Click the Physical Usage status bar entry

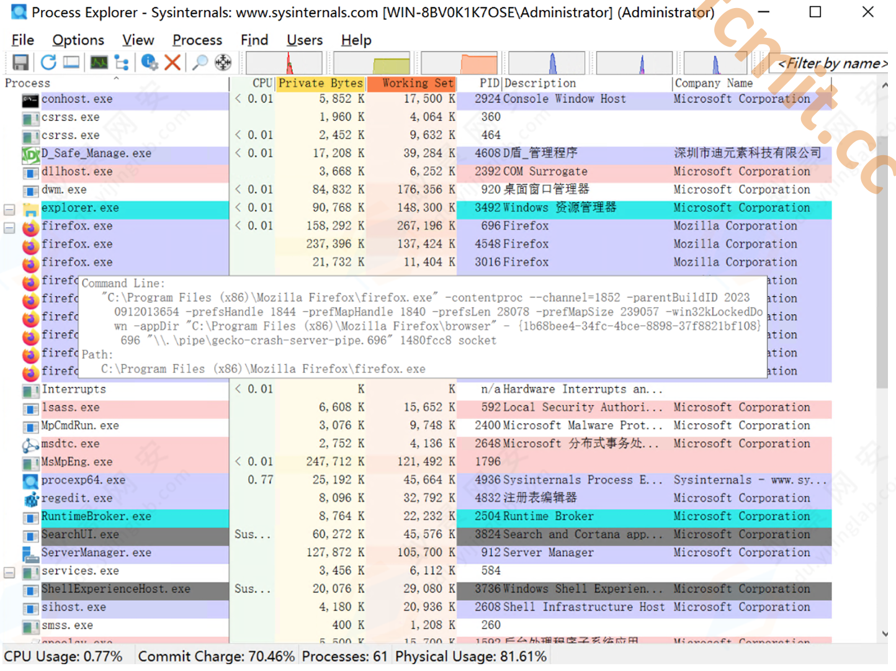tap(471, 657)
